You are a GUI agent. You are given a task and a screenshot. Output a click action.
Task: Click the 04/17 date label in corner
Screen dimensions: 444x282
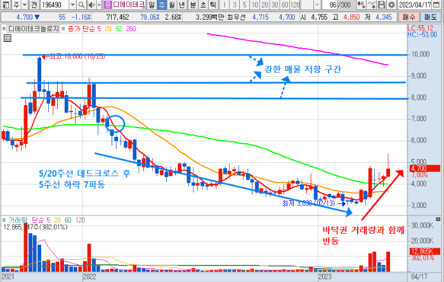[x=419, y=277]
